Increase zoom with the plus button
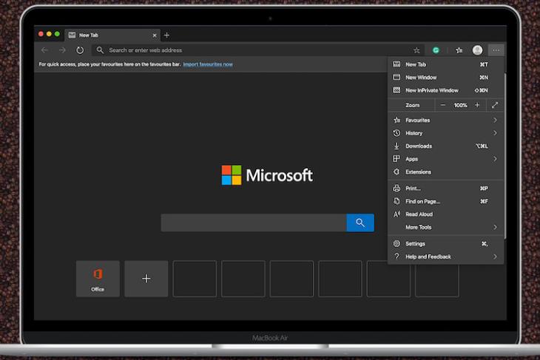This screenshot has height=360, width=540. 477,105
